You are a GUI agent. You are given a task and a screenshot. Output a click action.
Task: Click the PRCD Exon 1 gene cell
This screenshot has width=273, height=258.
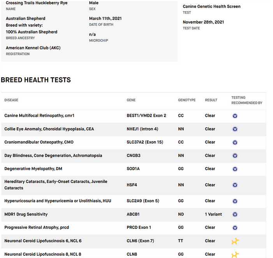tap(139, 228)
